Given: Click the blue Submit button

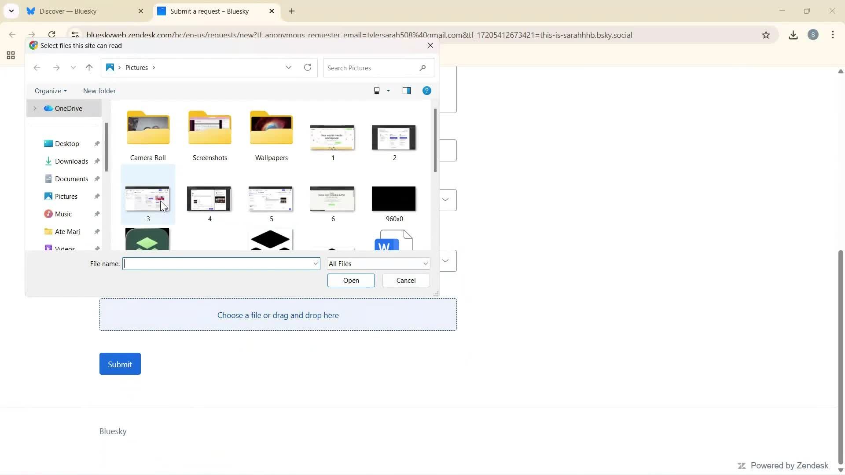Looking at the screenshot, I should pyautogui.click(x=119, y=364).
